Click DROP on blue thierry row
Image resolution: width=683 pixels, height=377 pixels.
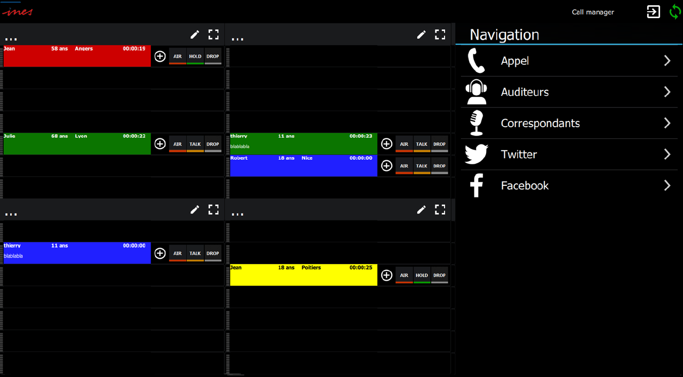click(x=213, y=253)
